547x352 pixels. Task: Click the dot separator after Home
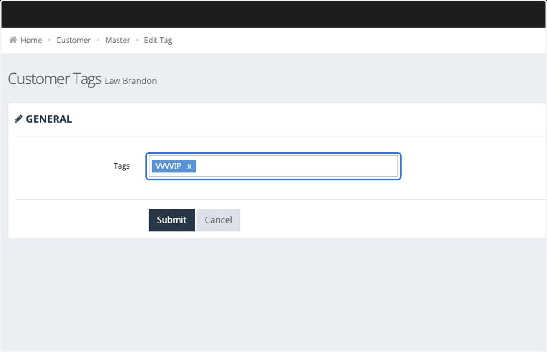49,41
